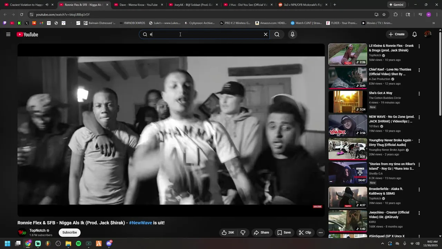Open Gemini in Chrome

[396, 5]
